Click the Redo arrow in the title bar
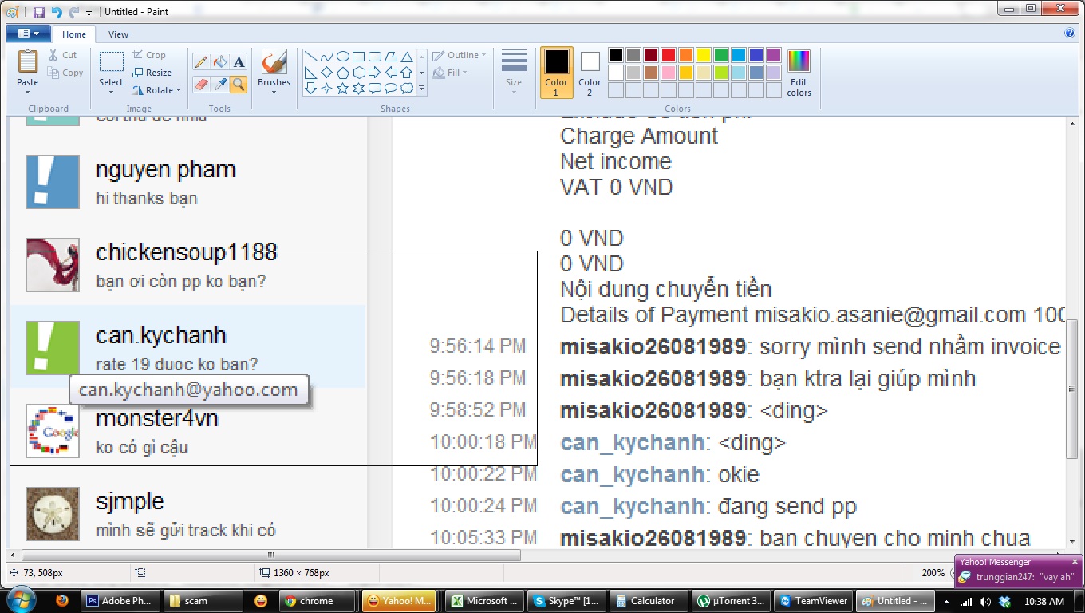This screenshot has height=613, width=1085. click(73, 11)
